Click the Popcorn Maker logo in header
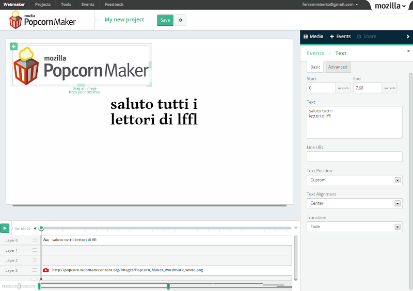Image resolution: width=413 pixels, height=291 pixels. (42, 20)
